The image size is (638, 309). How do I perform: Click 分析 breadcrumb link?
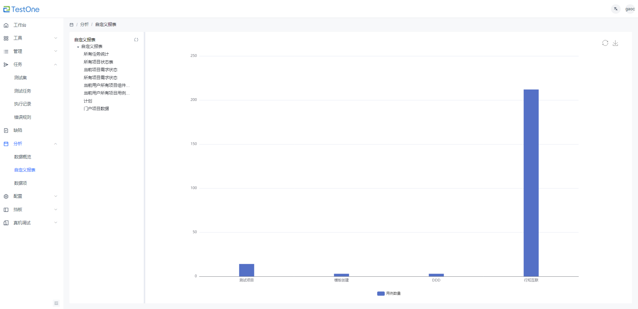click(x=84, y=25)
